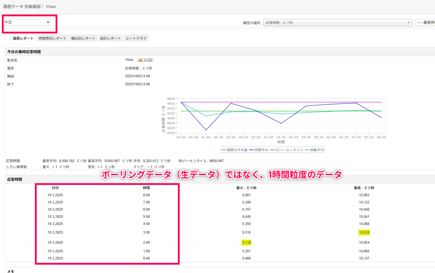Click the highlighted minimum value 5,139
The width and height of the screenshot is (435, 273).
click(246, 243)
